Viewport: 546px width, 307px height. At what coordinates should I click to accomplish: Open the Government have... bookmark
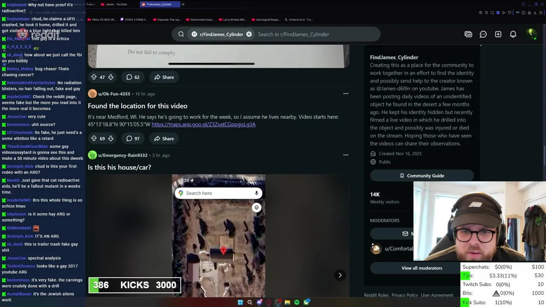[x=200, y=20]
